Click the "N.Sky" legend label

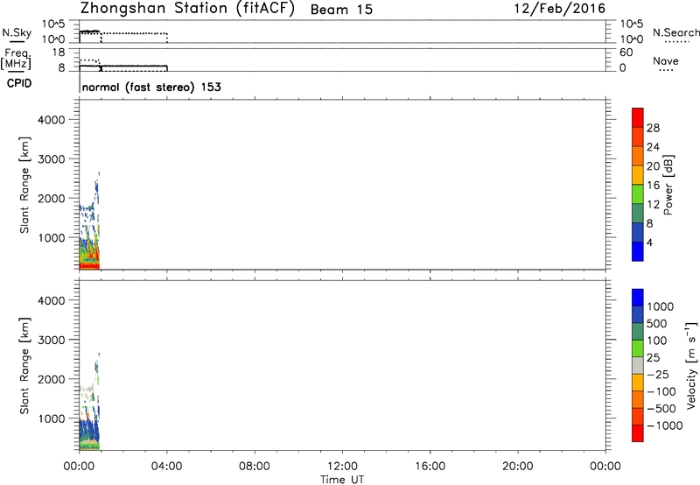pos(17,32)
